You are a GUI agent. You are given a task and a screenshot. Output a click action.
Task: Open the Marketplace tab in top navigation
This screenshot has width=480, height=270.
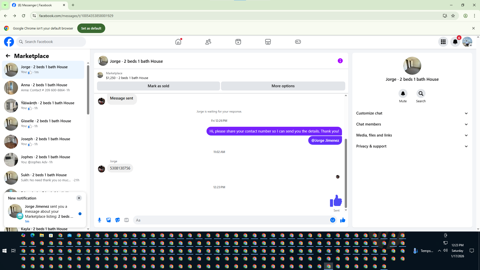268,42
